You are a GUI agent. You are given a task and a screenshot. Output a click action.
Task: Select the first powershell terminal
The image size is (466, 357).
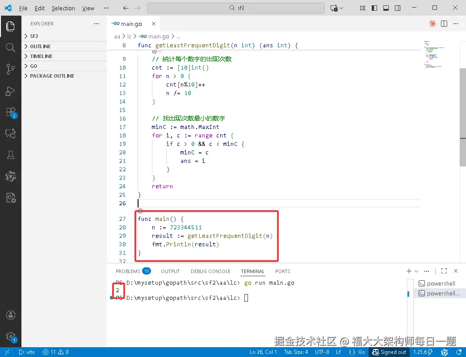point(439,283)
